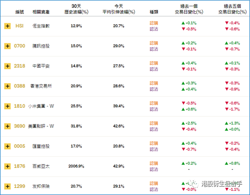Click 認沽 type in the 1876 row
The width and height of the screenshot is (250, 195).
click(154, 169)
